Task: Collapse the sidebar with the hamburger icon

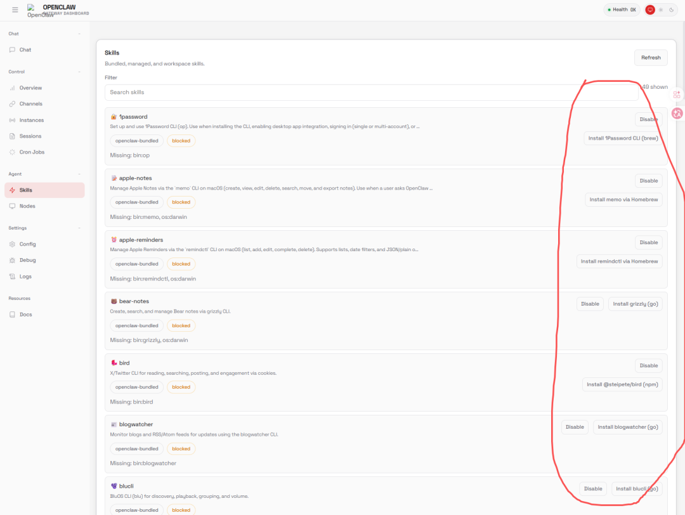Action: click(x=15, y=10)
